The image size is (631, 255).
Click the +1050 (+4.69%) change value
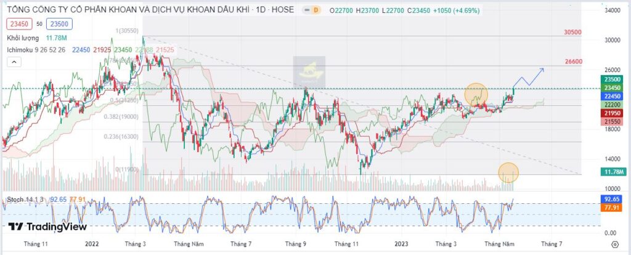coord(457,10)
